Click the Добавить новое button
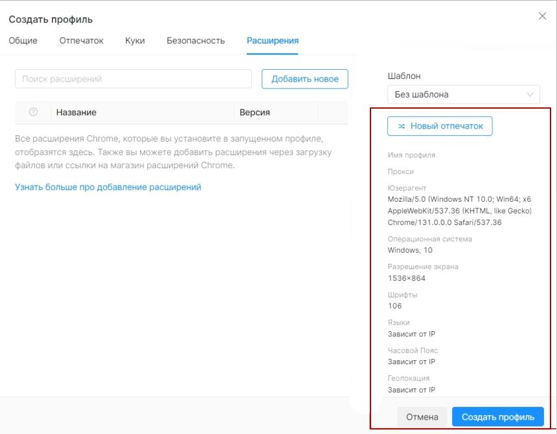Screen dimensions: 557x434 tap(305, 79)
